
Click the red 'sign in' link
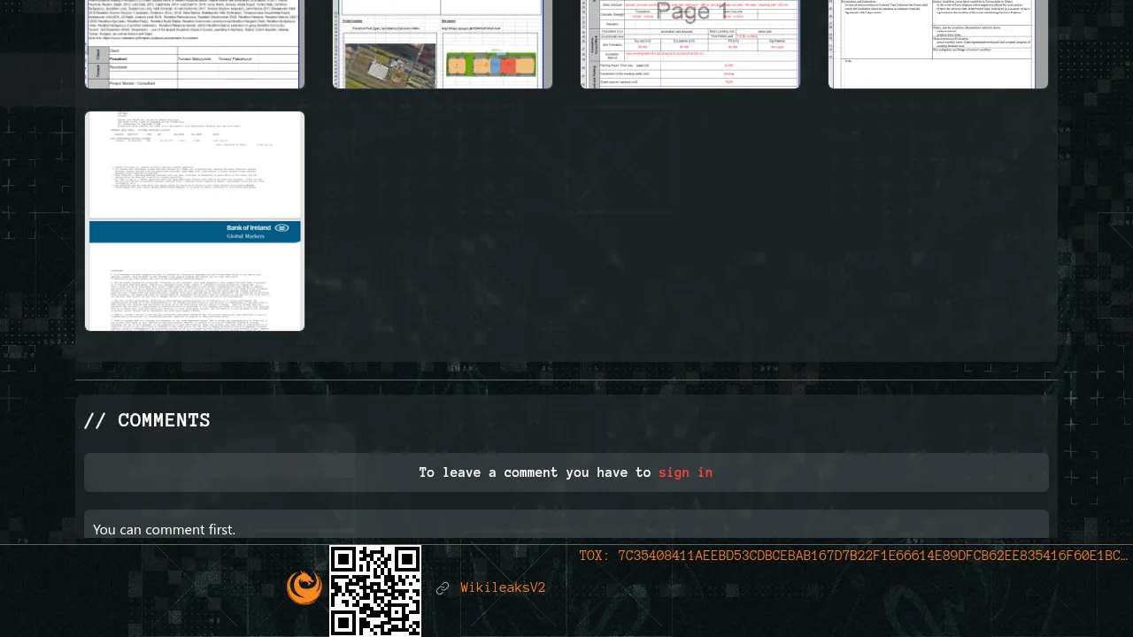tap(685, 472)
